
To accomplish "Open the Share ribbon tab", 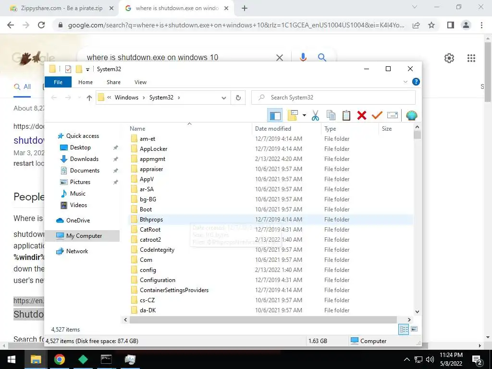I will point(113,82).
